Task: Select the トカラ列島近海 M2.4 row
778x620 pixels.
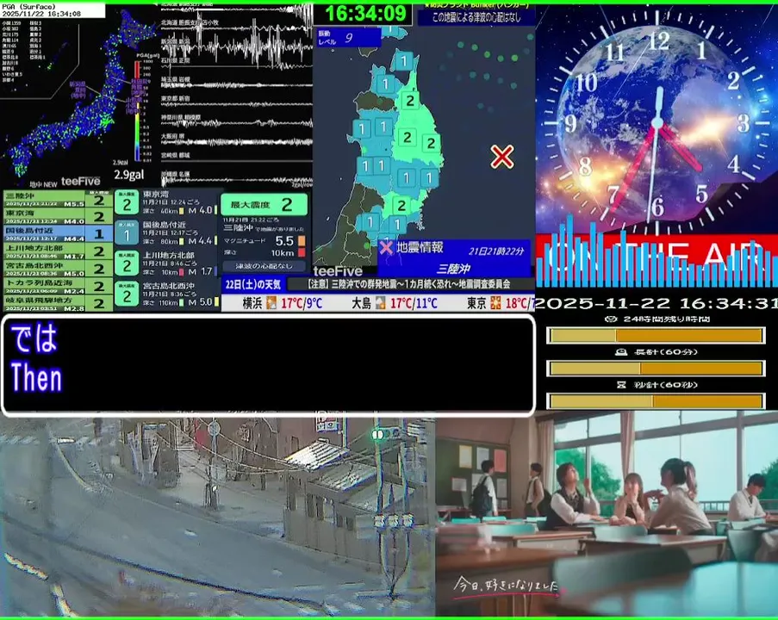Action: [x=58, y=286]
